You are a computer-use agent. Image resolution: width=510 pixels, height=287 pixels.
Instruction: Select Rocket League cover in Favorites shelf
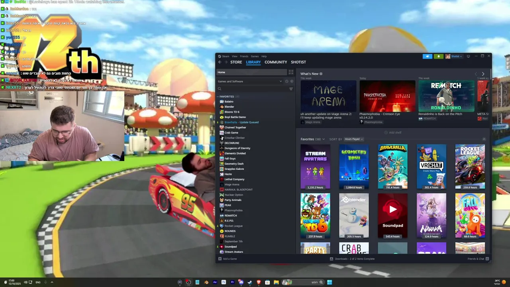tap(470, 167)
